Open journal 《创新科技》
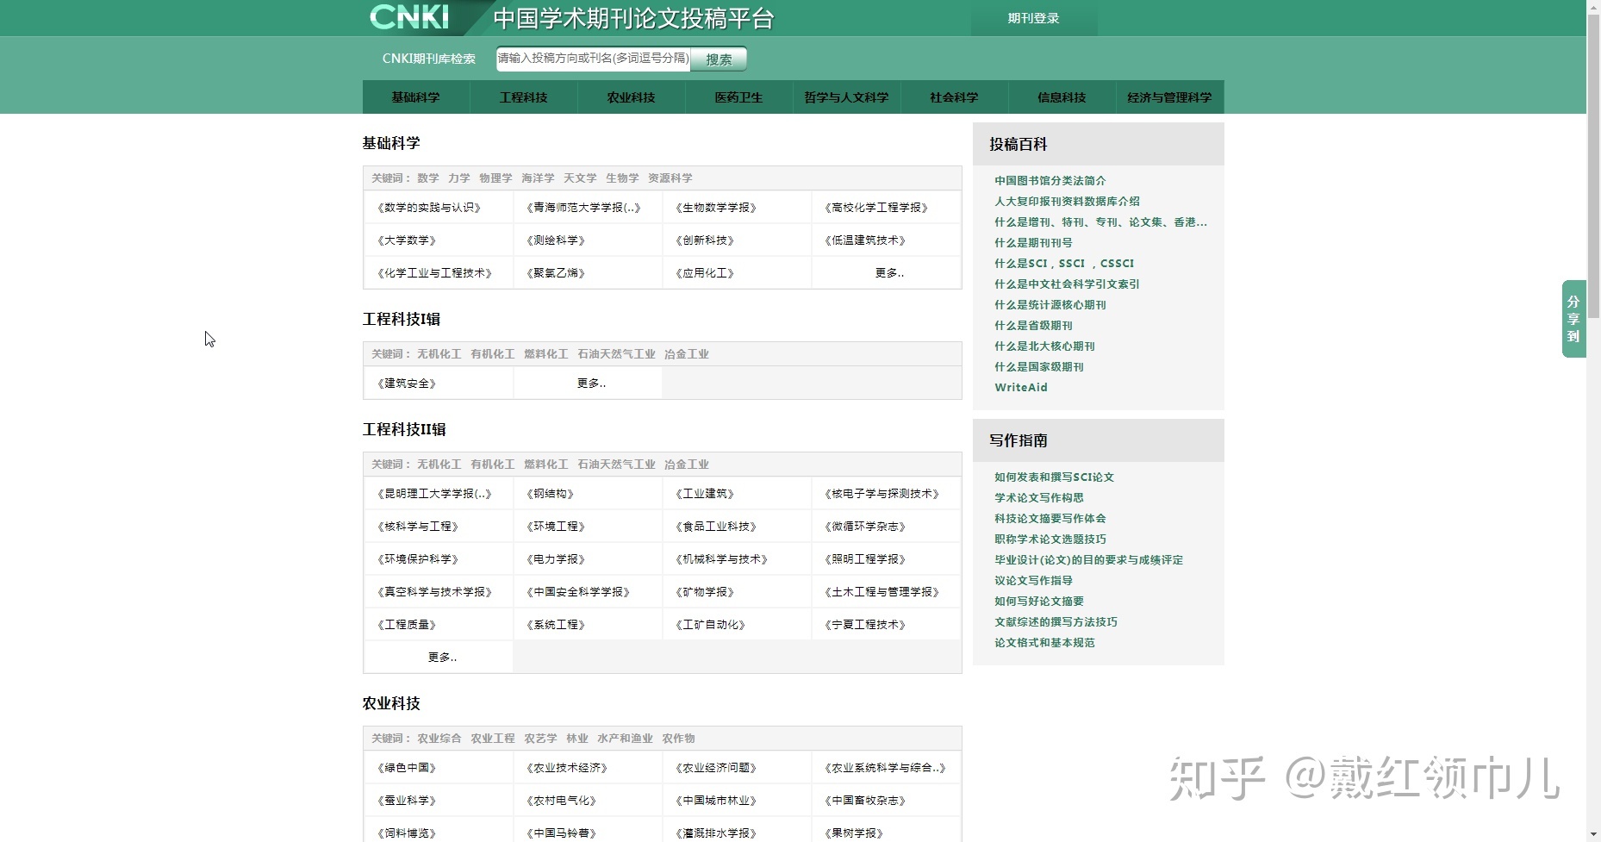Screen dimensions: 1601x842 tap(705, 240)
